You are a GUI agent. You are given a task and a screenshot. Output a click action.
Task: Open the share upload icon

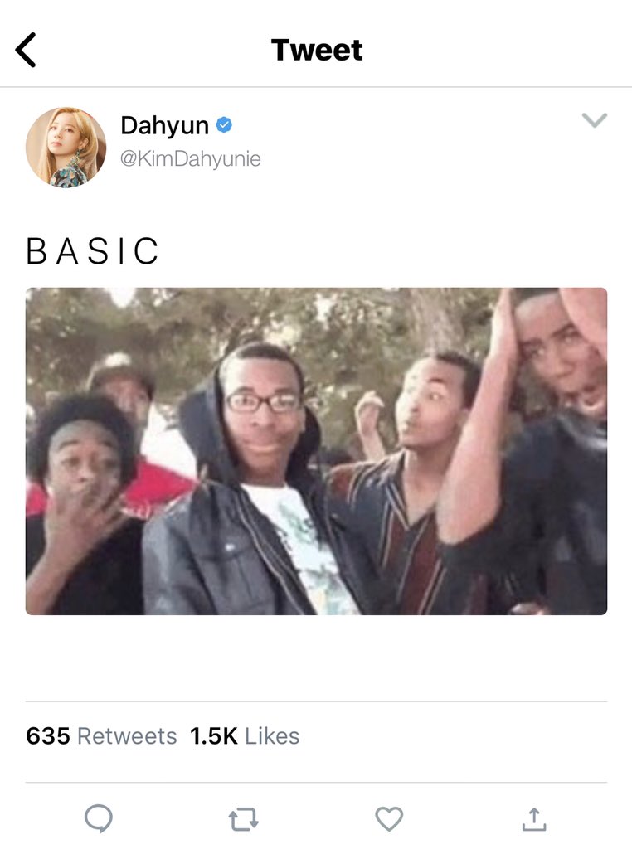(x=534, y=819)
